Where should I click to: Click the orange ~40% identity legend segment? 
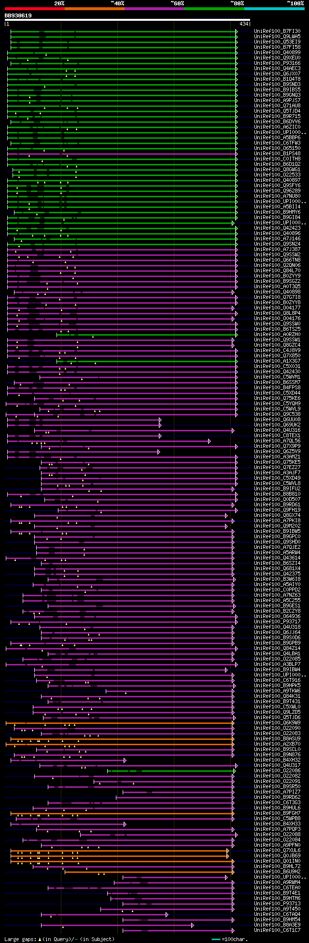point(94,9)
